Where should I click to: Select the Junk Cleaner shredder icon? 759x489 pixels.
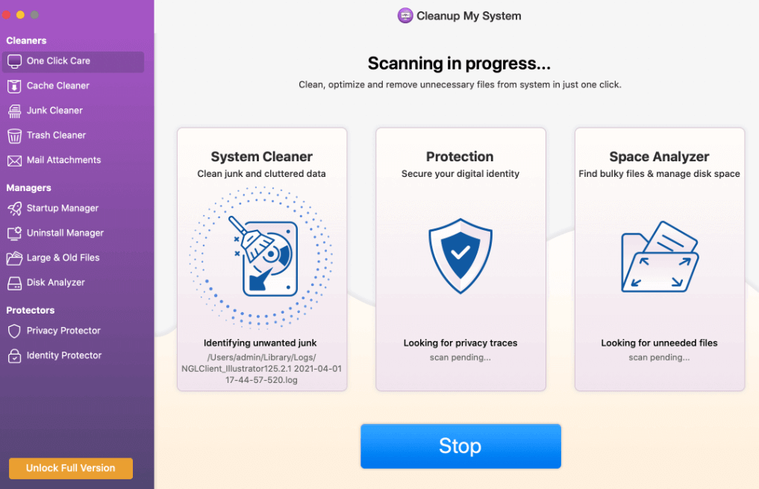pyautogui.click(x=14, y=110)
